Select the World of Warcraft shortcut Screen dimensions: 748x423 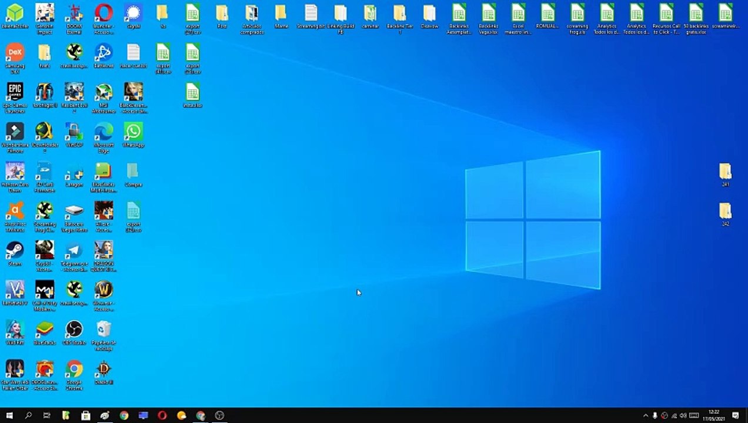(x=104, y=296)
